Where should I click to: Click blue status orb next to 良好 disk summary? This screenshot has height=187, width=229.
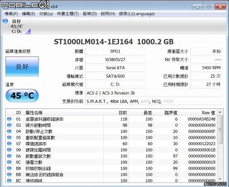[6, 21]
